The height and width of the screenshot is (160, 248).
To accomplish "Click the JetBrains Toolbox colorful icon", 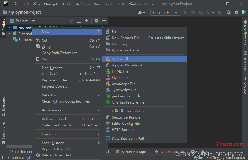I will pyautogui.click(x=244, y=12).
